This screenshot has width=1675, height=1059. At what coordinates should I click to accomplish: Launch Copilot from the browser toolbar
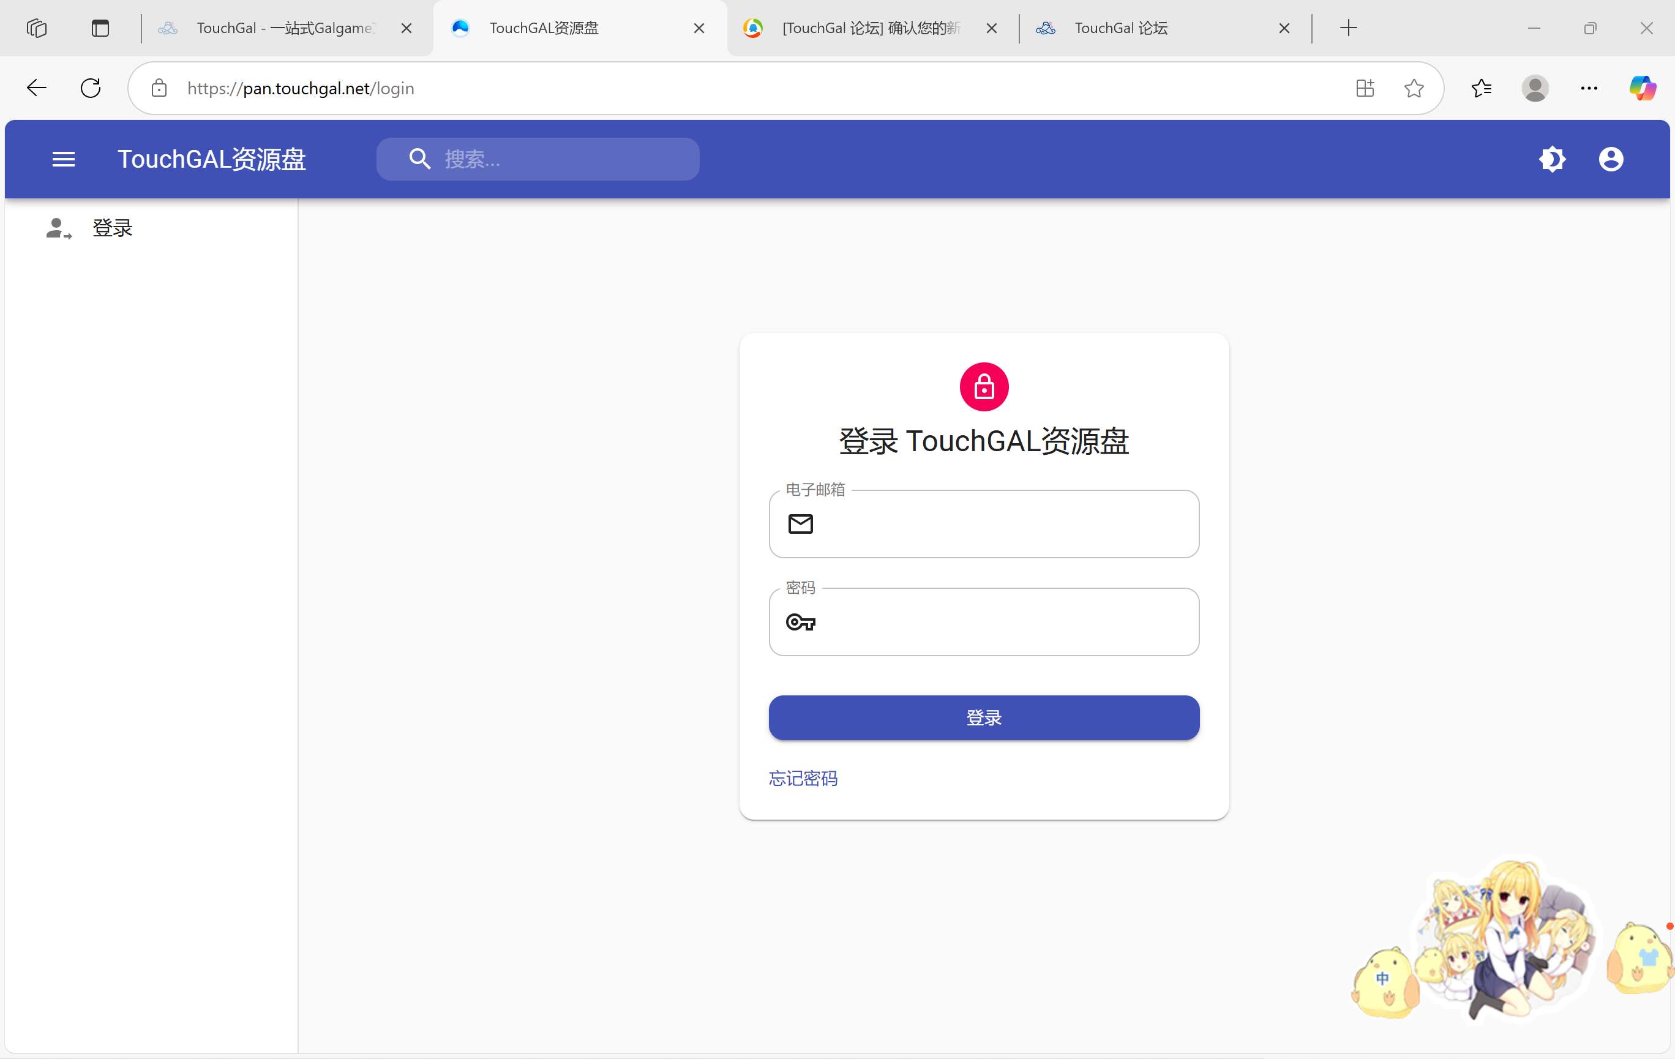pyautogui.click(x=1643, y=88)
